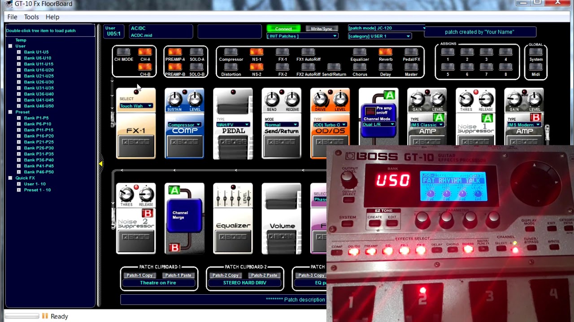The width and height of the screenshot is (574, 322).
Task: Open the Channel Mode Dual L/R dropdown
Action: point(378,124)
